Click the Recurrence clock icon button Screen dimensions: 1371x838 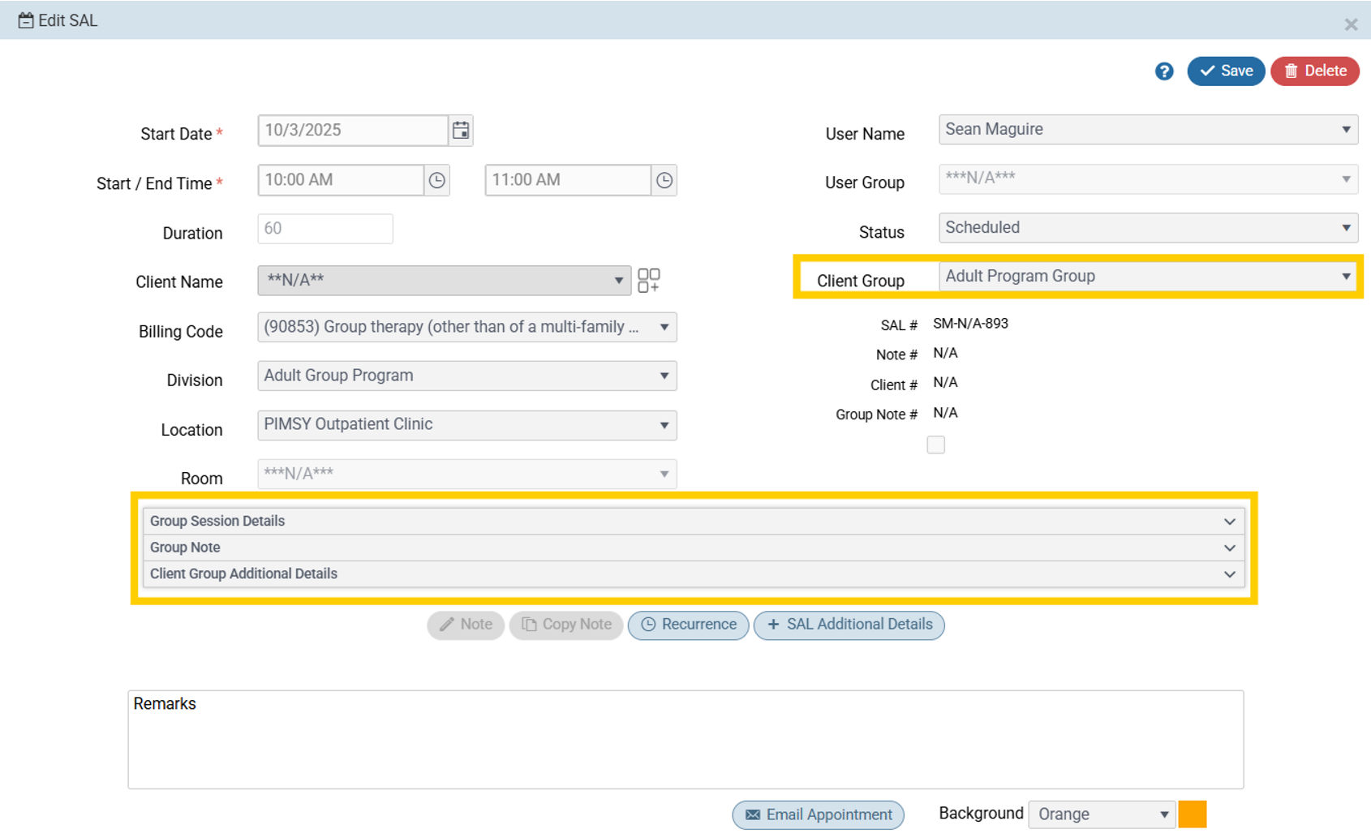(x=649, y=625)
